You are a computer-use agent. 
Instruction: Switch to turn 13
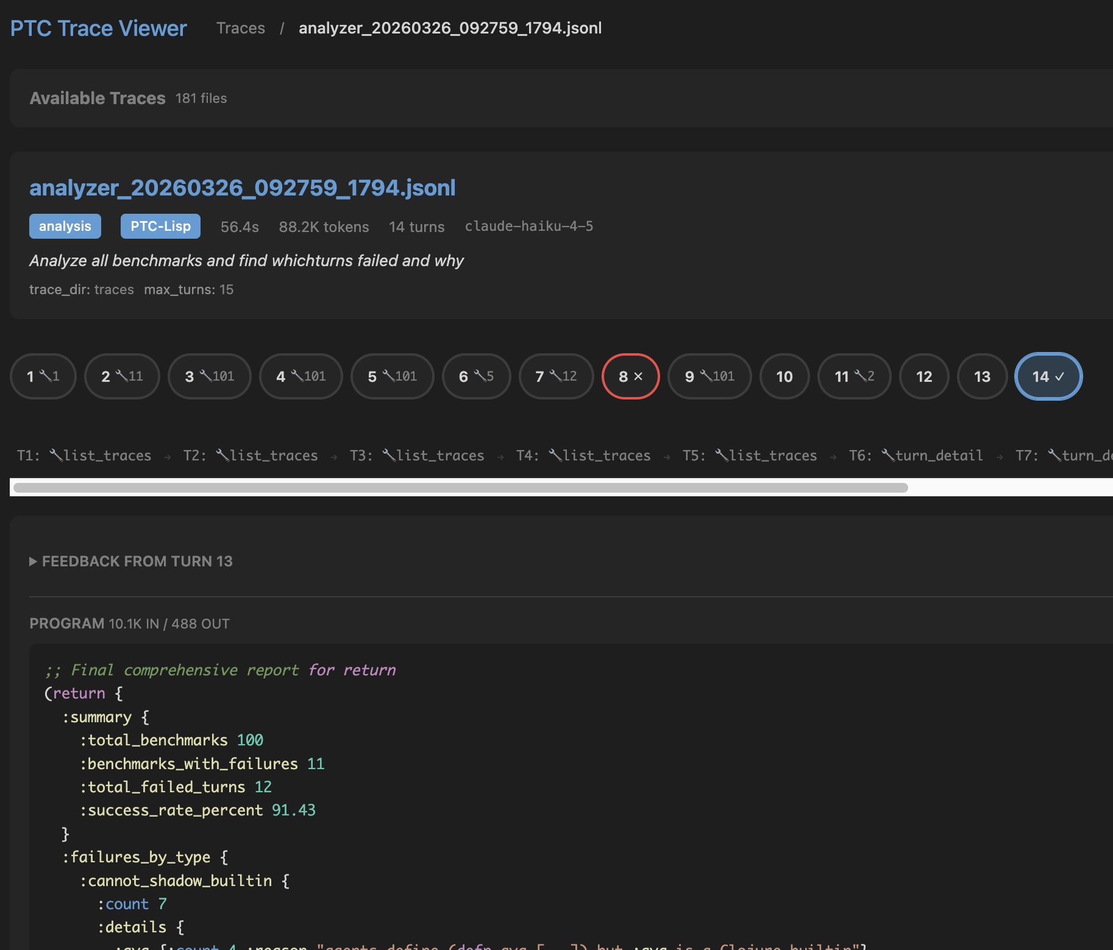click(982, 376)
